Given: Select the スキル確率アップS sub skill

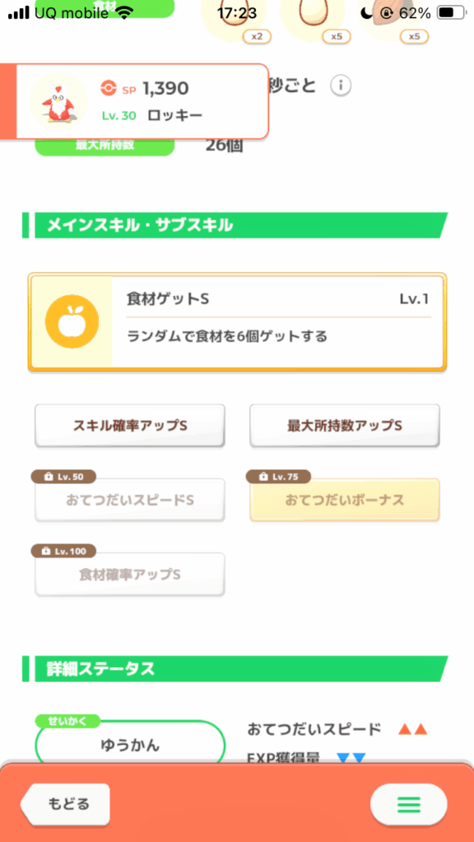Looking at the screenshot, I should [130, 426].
